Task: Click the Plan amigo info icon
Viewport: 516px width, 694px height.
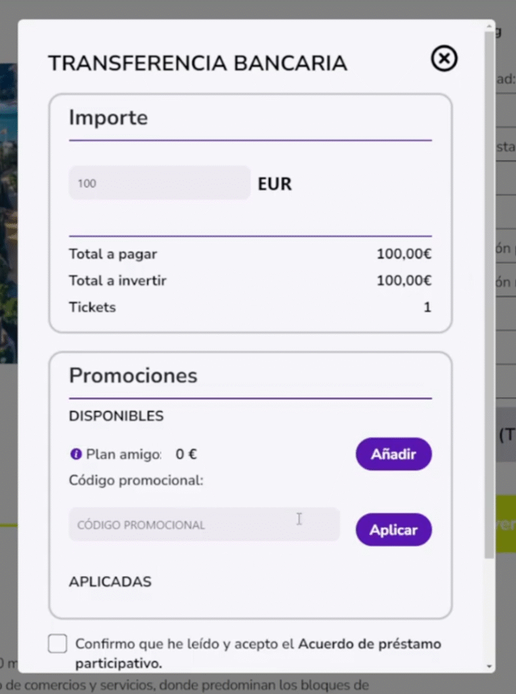Action: click(76, 454)
